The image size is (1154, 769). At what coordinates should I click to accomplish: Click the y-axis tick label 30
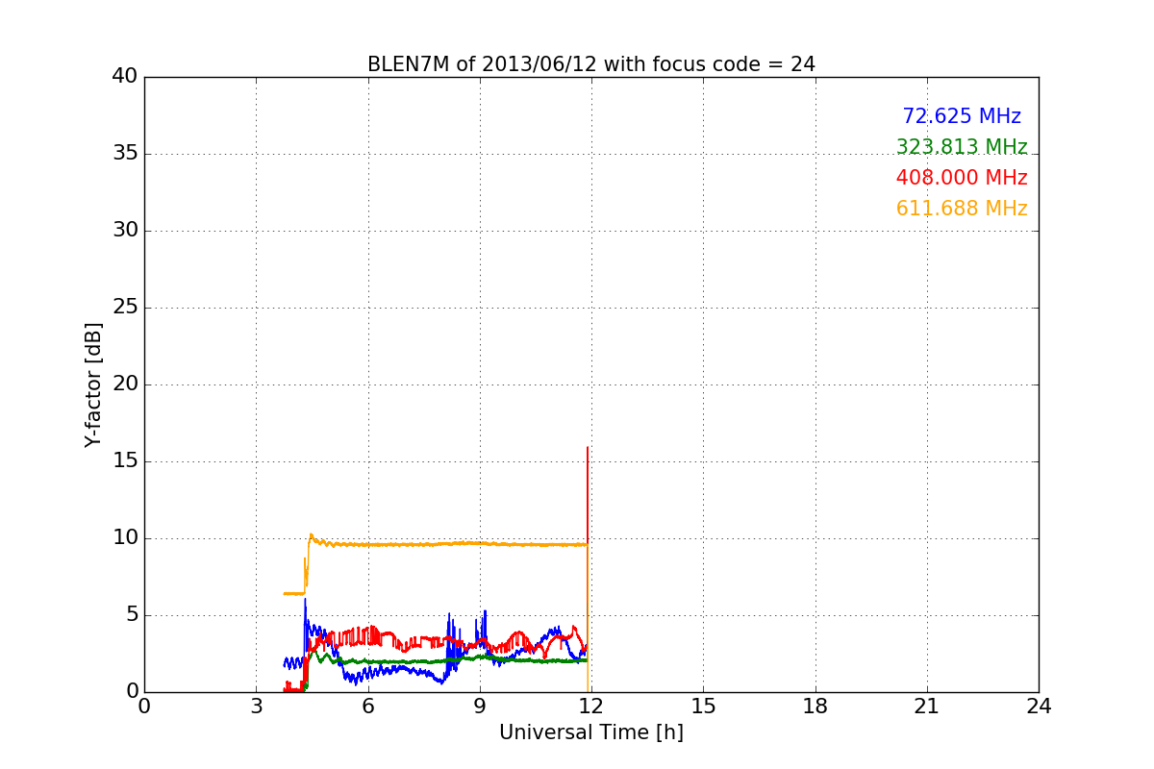(125, 231)
